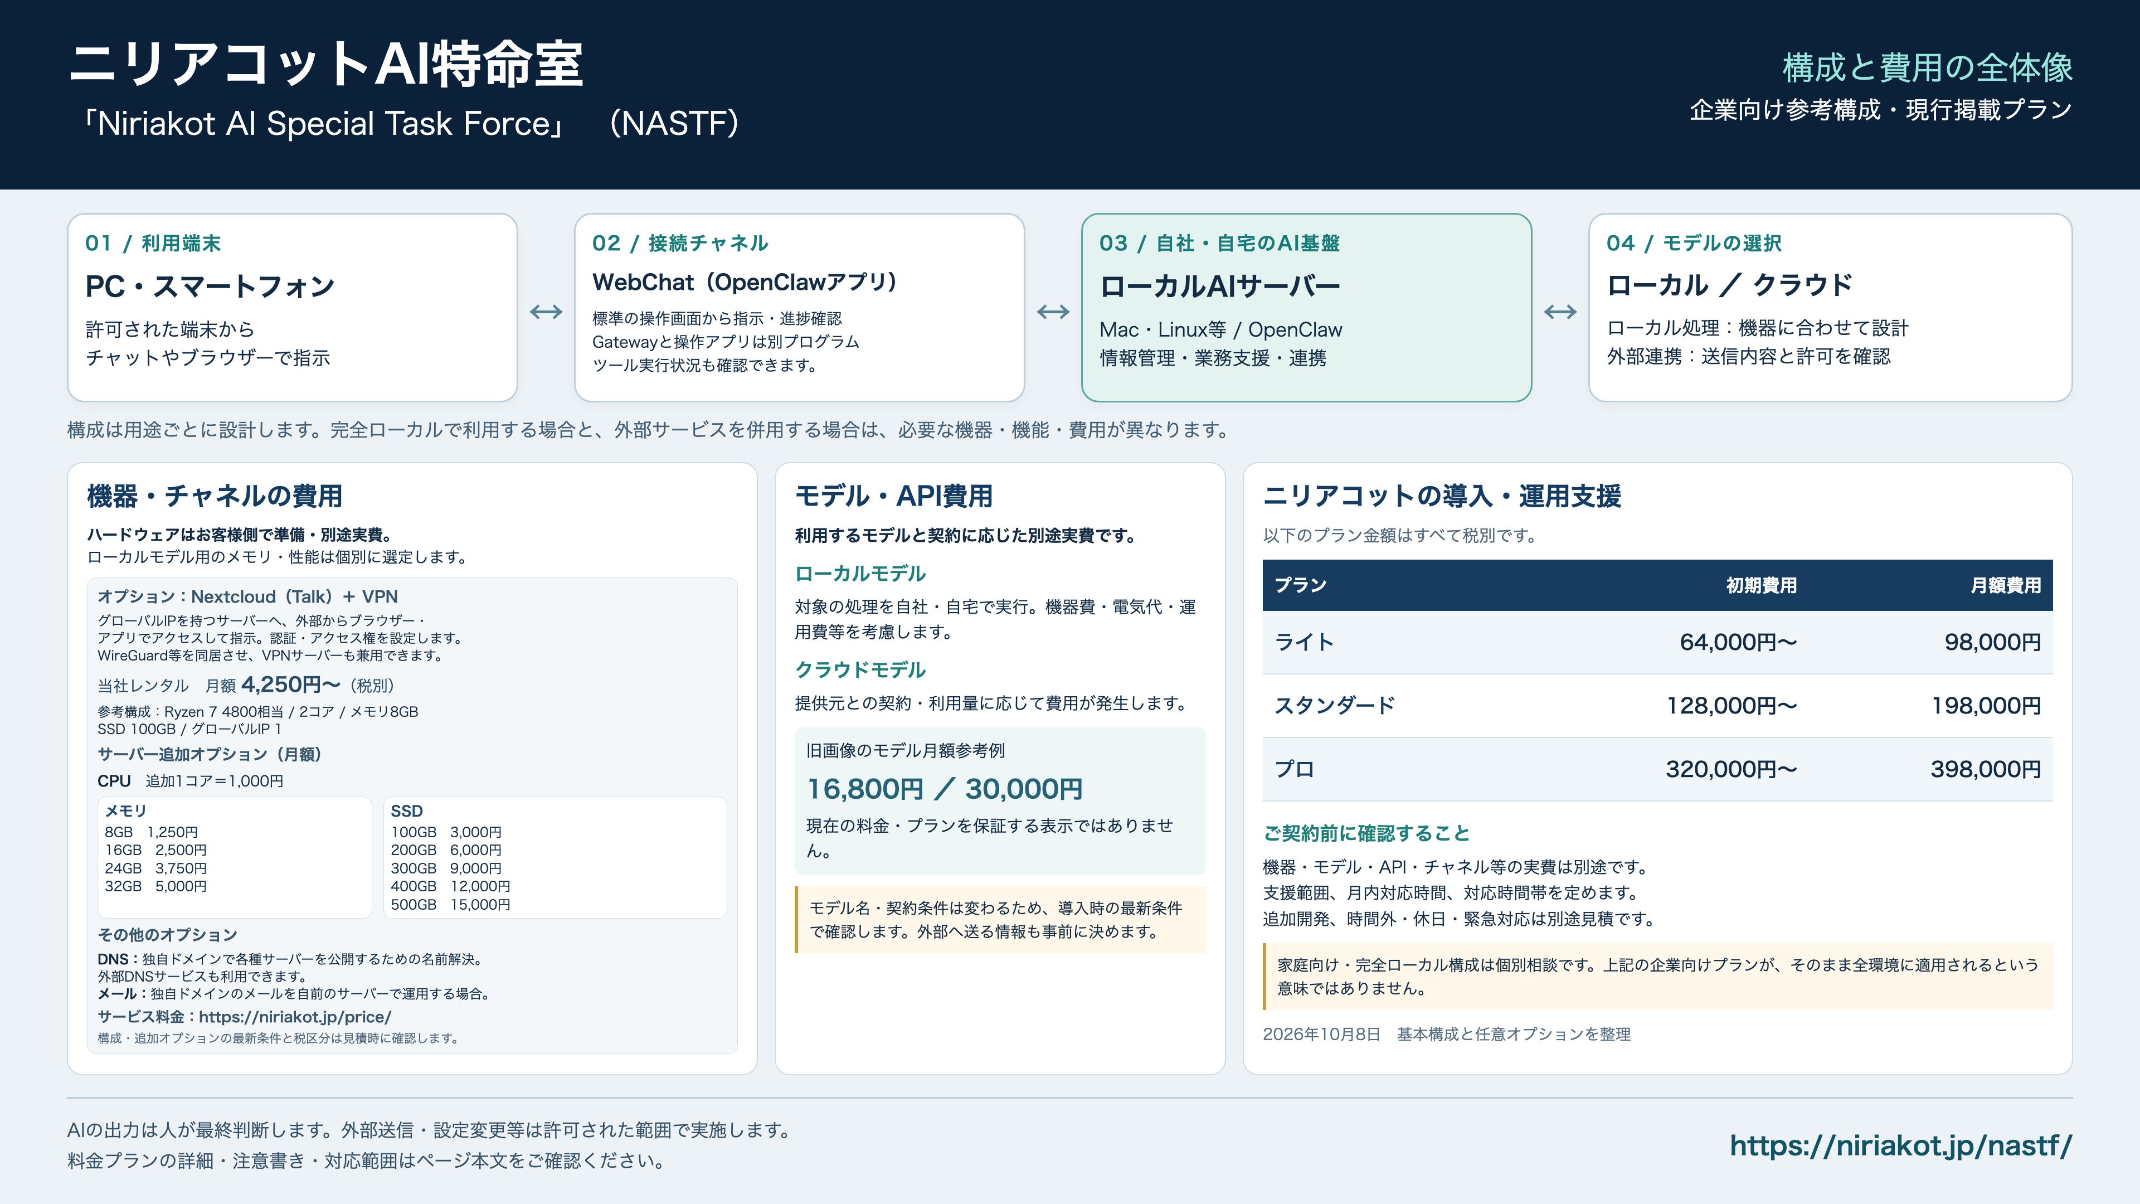Click the 初期費用 table column header
Image resolution: width=2140 pixels, height=1204 pixels.
coord(1761,586)
